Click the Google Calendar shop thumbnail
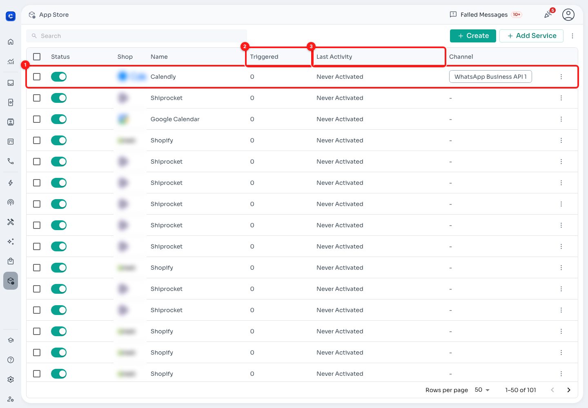Image resolution: width=588 pixels, height=408 pixels. pos(123,119)
